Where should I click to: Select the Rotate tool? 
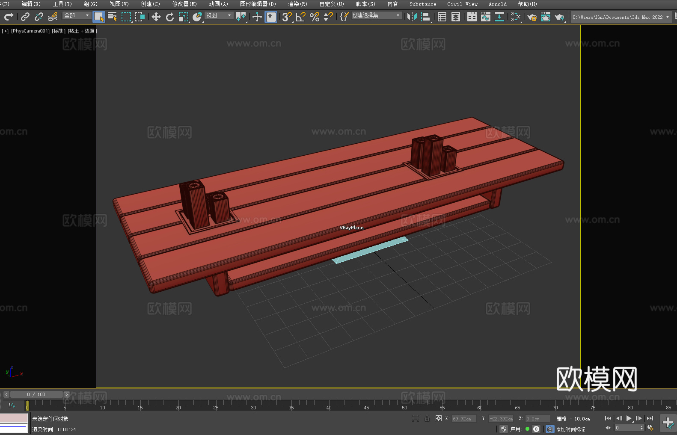tap(170, 17)
